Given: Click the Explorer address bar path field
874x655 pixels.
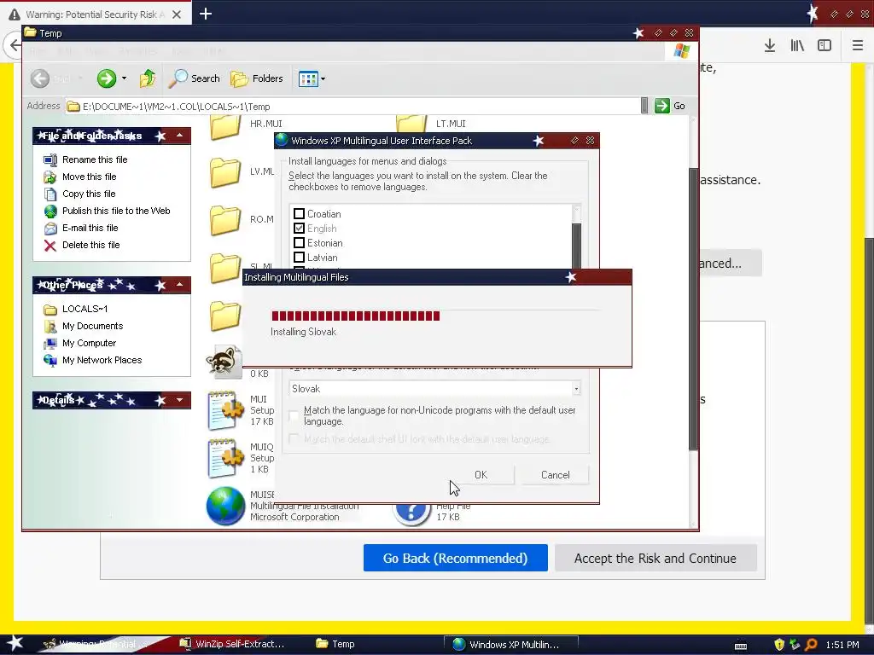Looking at the screenshot, I should (x=353, y=107).
